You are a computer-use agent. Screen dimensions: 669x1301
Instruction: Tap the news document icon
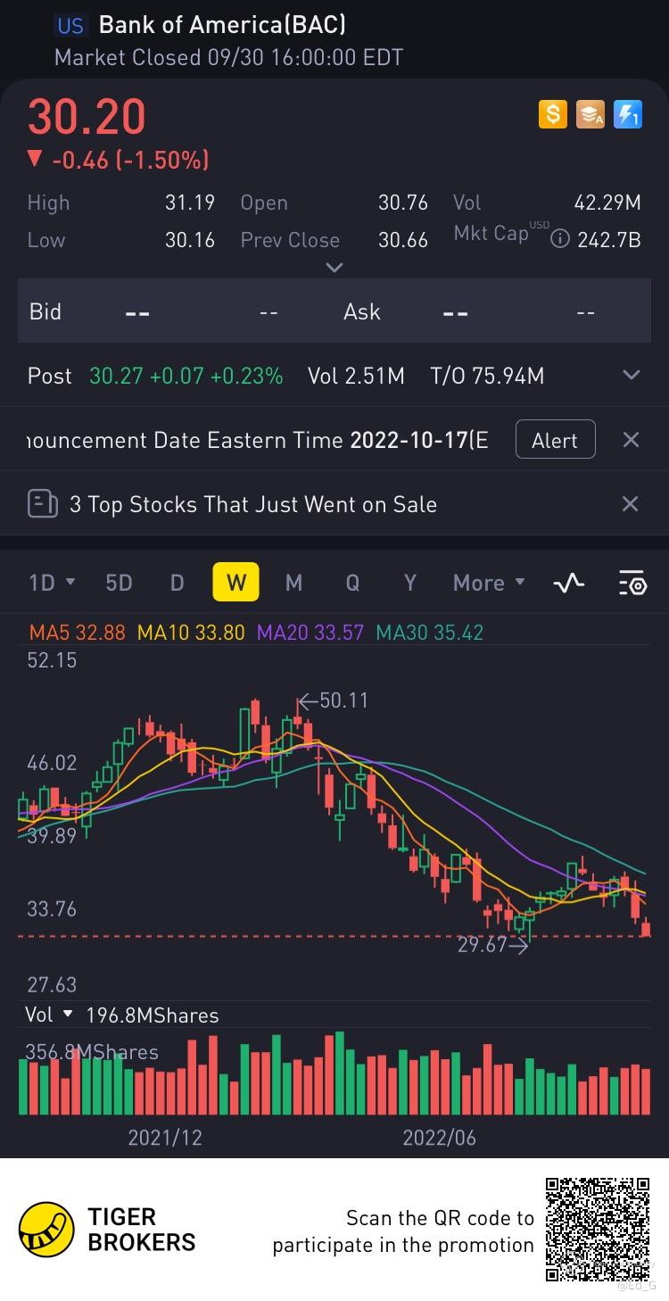(x=43, y=504)
